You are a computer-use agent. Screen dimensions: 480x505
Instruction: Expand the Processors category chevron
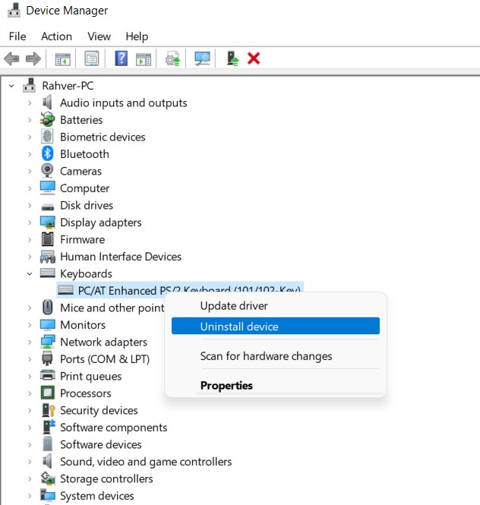pos(30,393)
